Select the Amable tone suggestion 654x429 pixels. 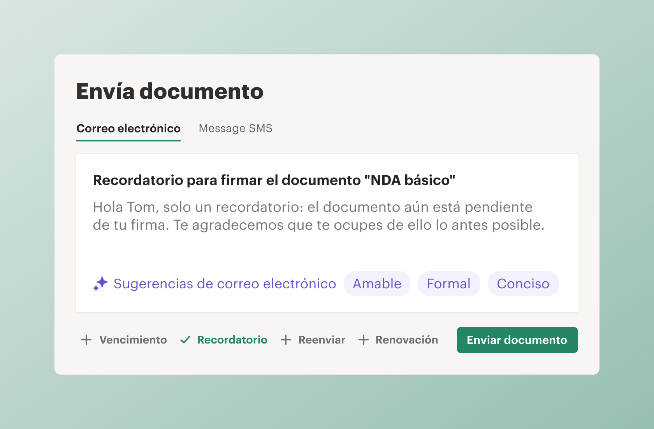point(377,284)
